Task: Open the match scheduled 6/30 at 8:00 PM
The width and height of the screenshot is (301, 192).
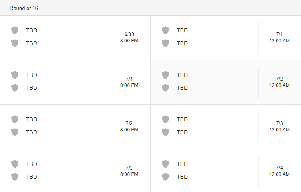Action: point(75,38)
